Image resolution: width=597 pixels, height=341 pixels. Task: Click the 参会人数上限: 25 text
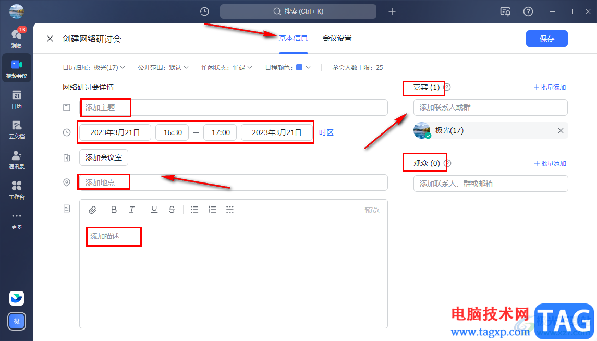coord(358,67)
